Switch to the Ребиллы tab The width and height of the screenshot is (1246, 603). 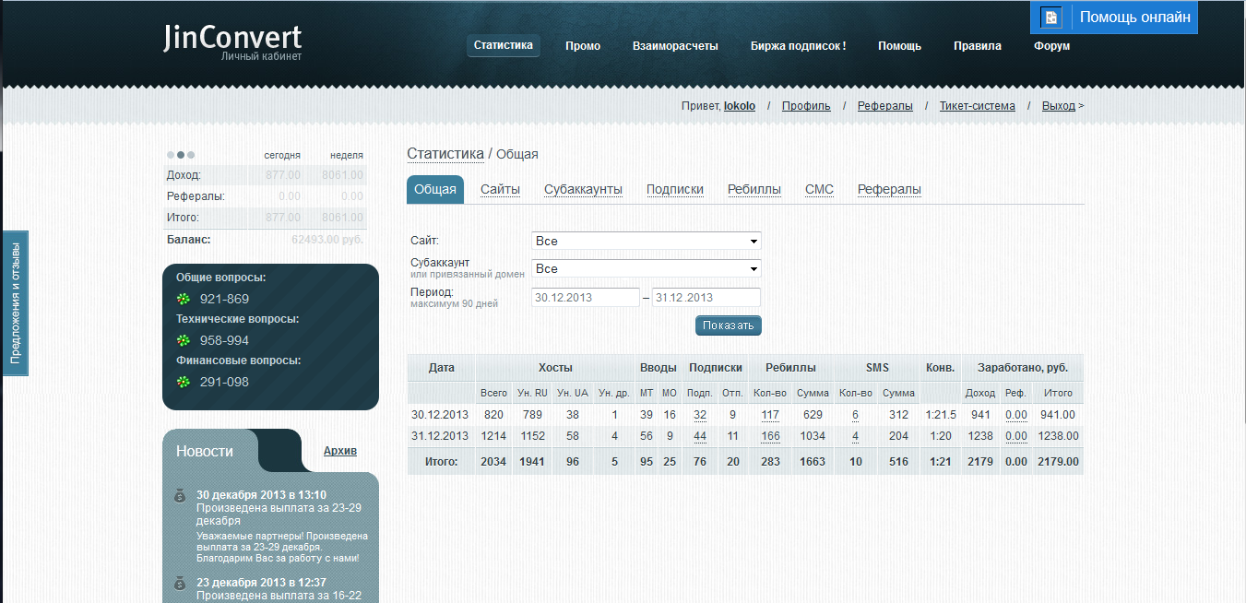754,189
